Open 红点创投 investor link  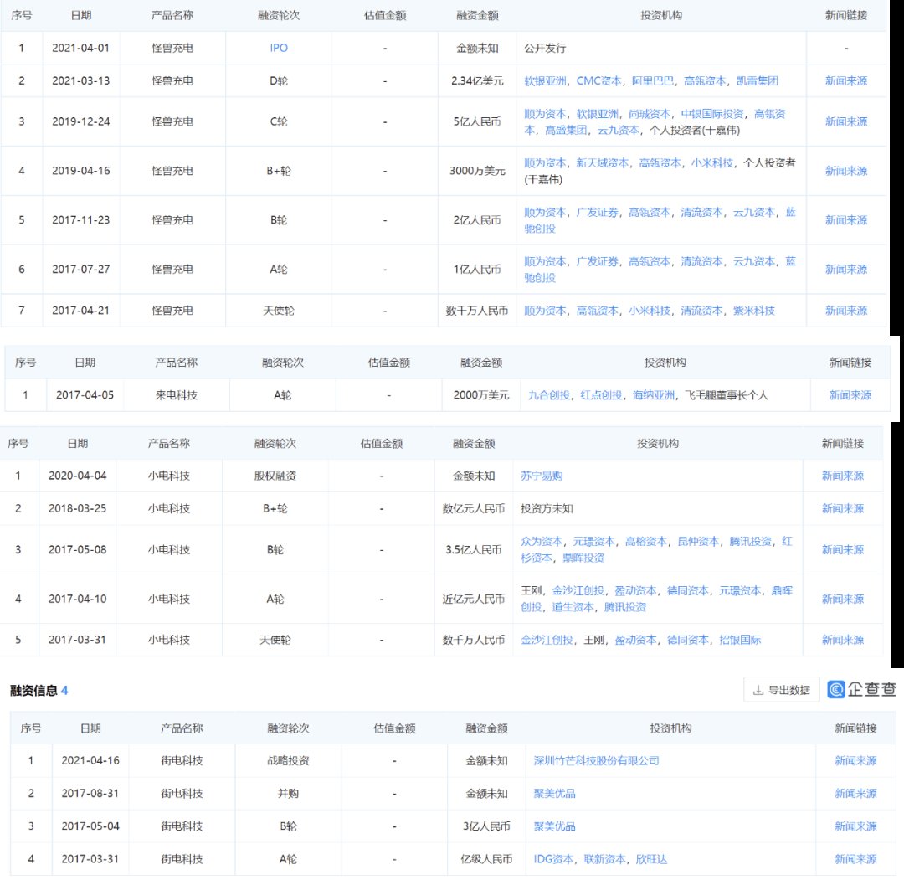(601, 395)
